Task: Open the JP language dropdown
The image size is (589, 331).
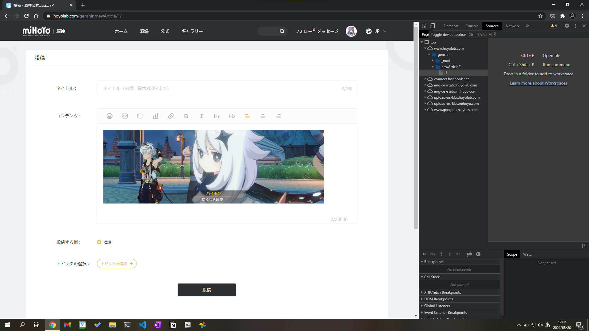Action: point(376,31)
